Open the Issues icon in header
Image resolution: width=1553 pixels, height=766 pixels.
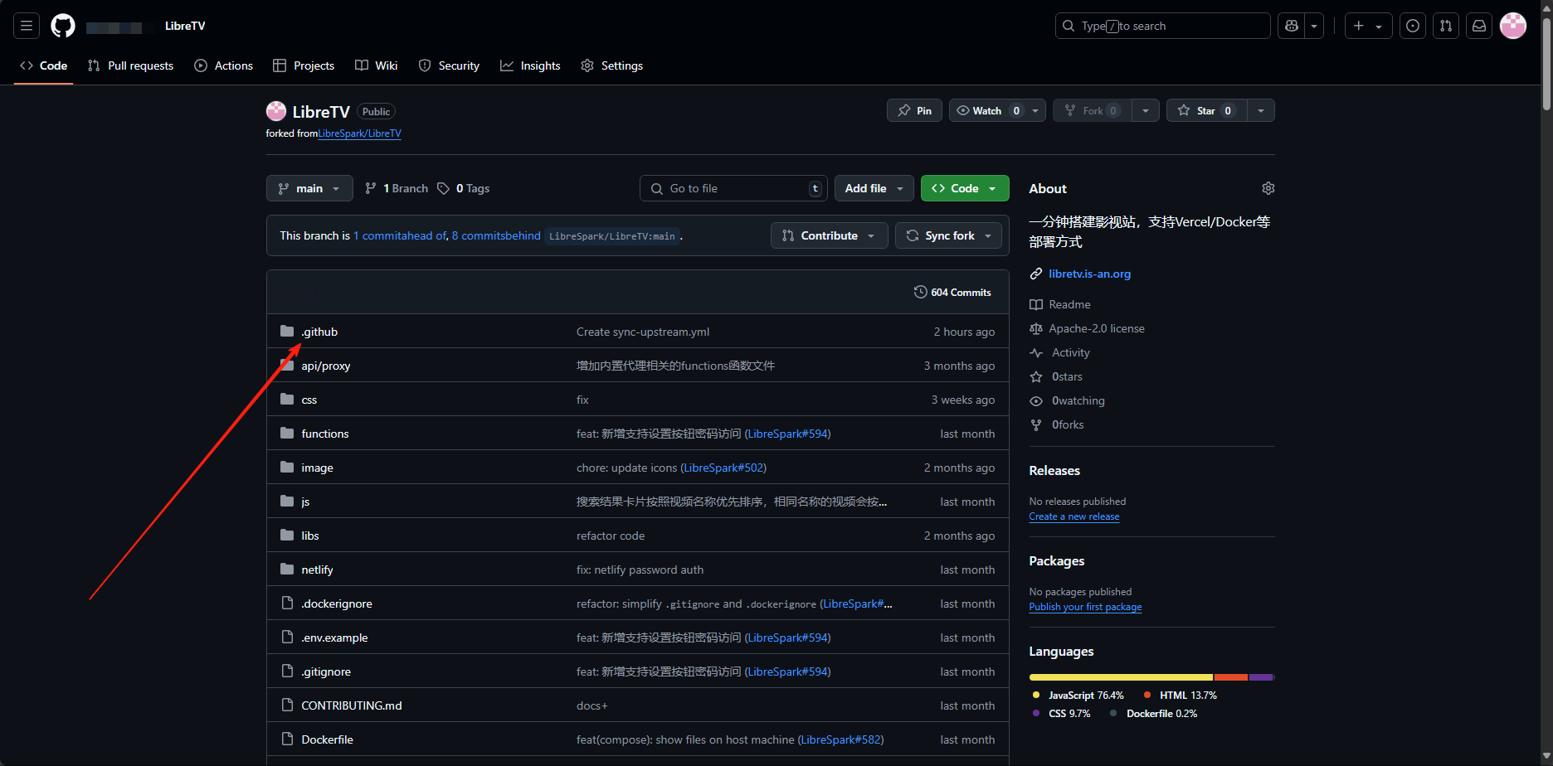[x=1413, y=26]
